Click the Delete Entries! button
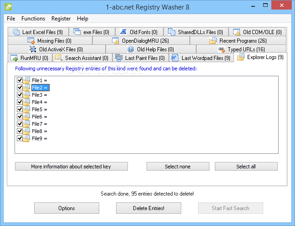295x226 pixels. click(x=148, y=208)
